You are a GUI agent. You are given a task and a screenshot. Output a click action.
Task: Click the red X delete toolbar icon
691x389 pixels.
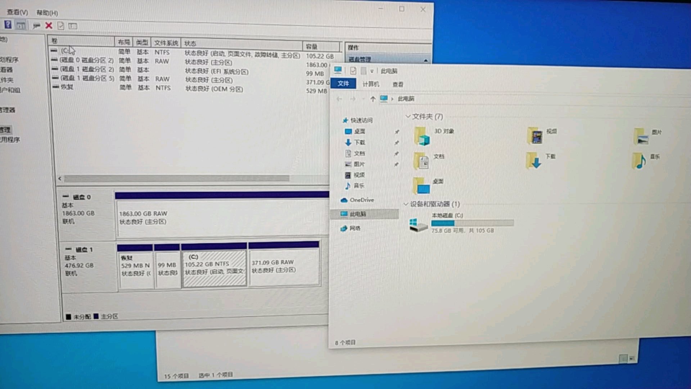49,26
